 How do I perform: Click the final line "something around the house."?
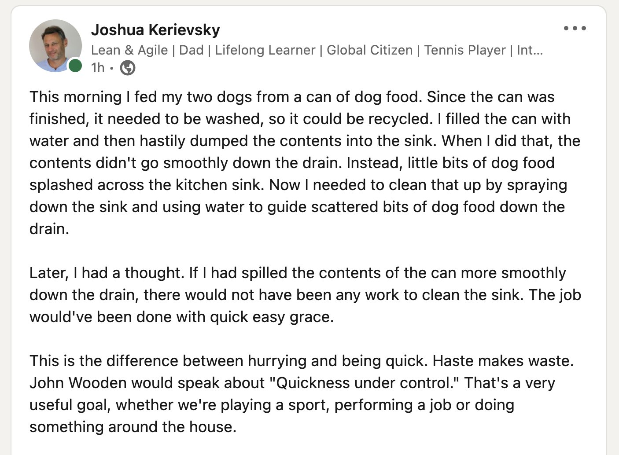[133, 427]
